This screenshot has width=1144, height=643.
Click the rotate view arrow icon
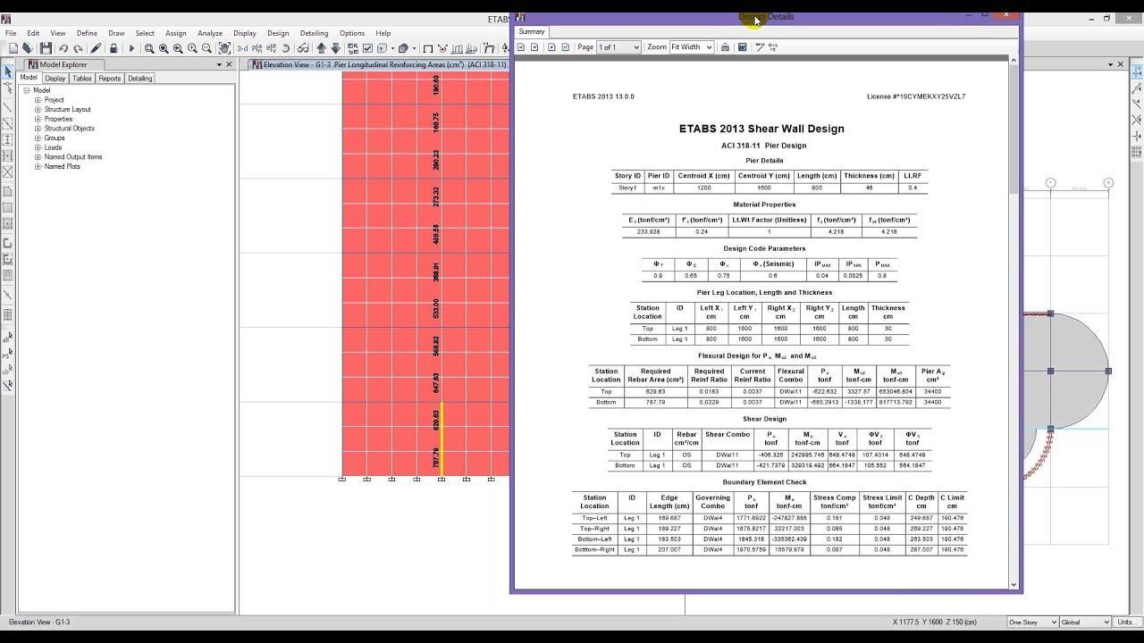(285, 48)
